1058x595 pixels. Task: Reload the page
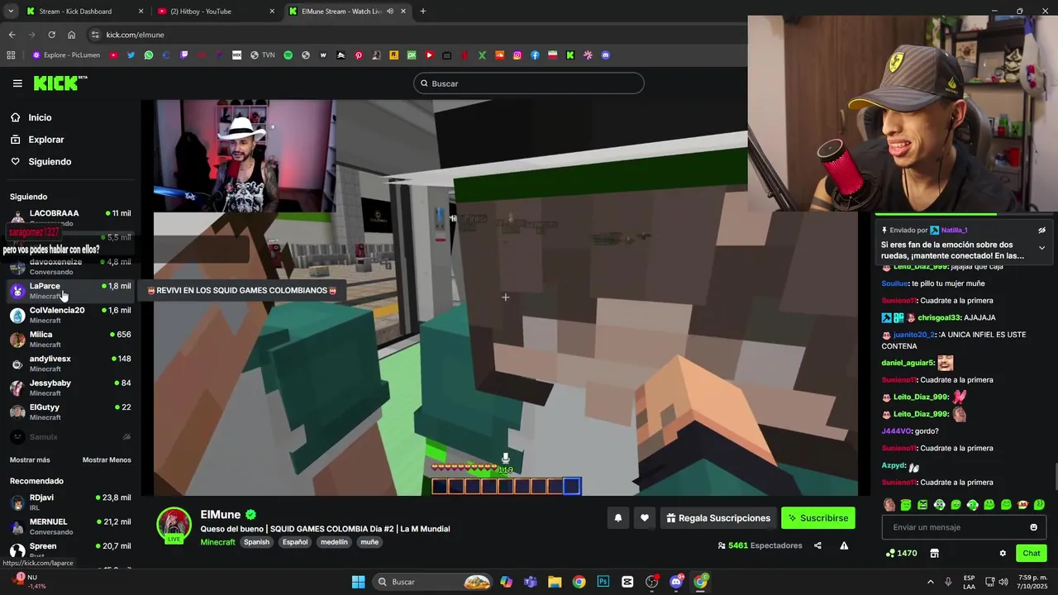coord(51,35)
